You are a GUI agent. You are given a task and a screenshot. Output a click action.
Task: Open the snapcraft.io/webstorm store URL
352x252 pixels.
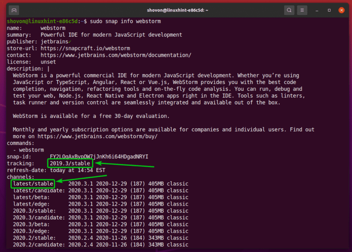pyautogui.click(x=85, y=48)
